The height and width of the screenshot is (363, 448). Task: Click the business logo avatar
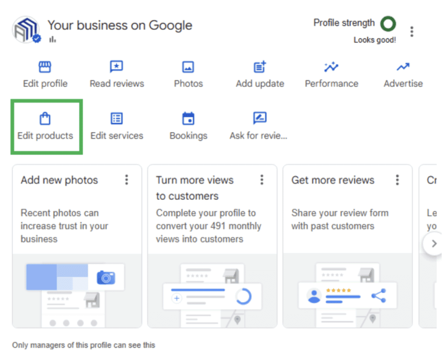pyautogui.click(x=26, y=30)
